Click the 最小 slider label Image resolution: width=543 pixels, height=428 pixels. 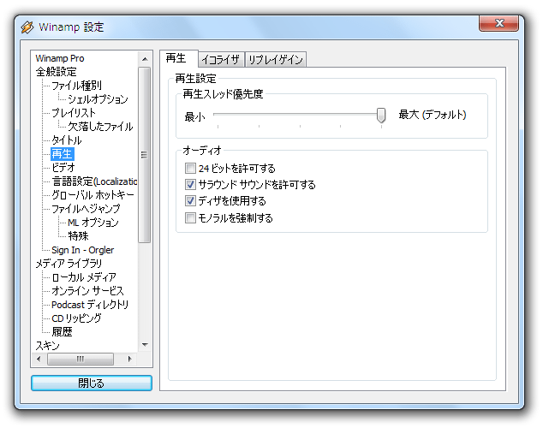click(194, 117)
